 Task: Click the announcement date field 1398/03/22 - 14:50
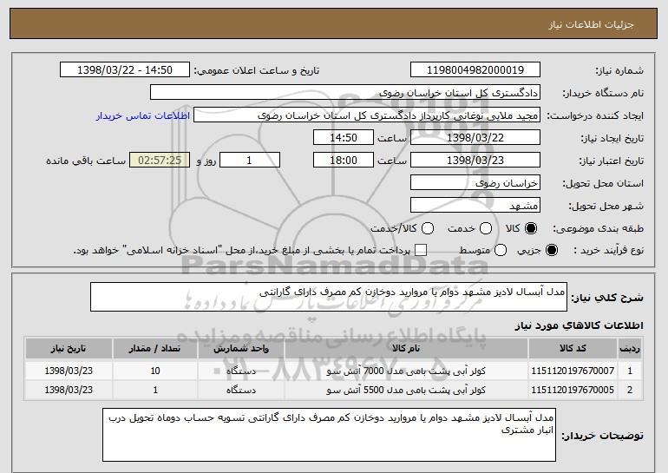(x=125, y=70)
